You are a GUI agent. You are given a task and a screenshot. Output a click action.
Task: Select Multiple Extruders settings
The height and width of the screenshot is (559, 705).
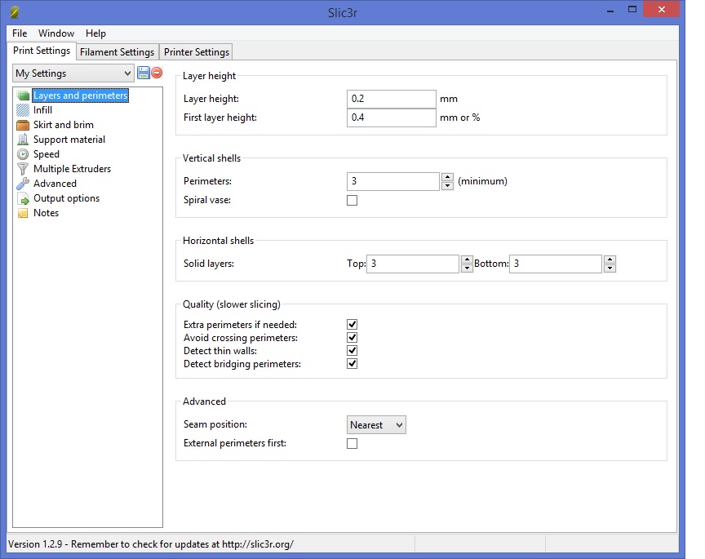click(72, 169)
